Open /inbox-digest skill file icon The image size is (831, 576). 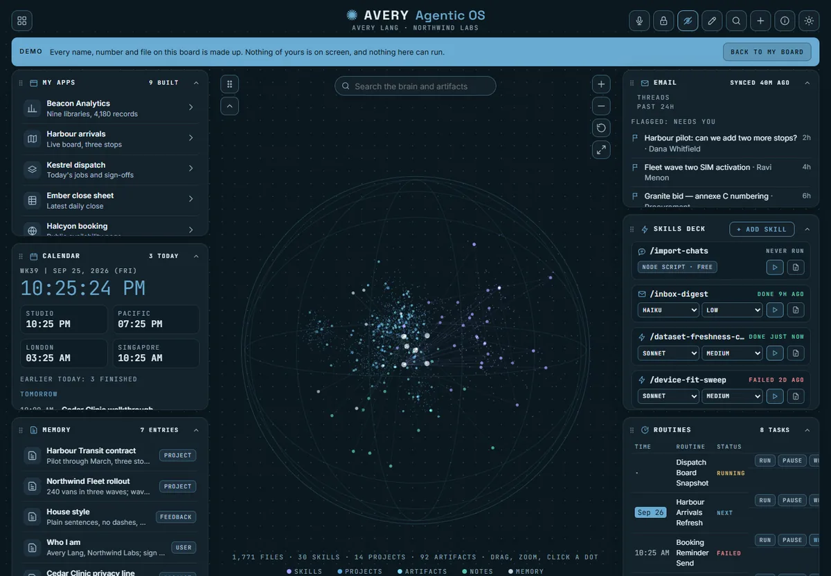[x=796, y=310]
